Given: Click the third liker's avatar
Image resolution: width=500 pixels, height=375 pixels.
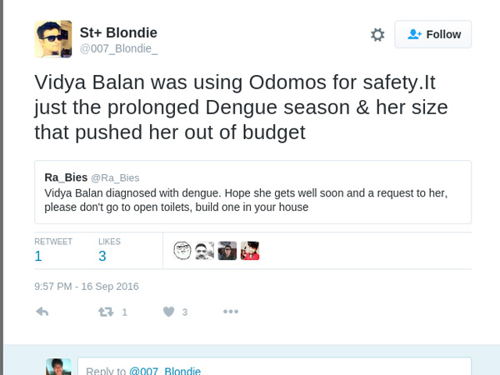Looking at the screenshot, I should 227,251.
